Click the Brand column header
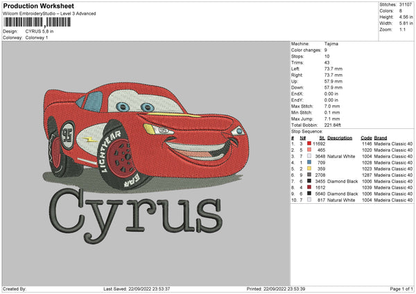This screenshot has height=294, width=416. point(382,137)
